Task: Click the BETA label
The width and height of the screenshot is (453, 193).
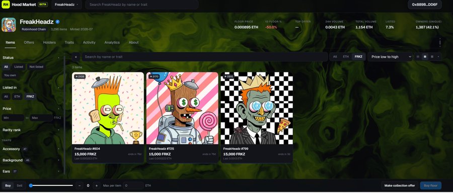Action: [43, 5]
